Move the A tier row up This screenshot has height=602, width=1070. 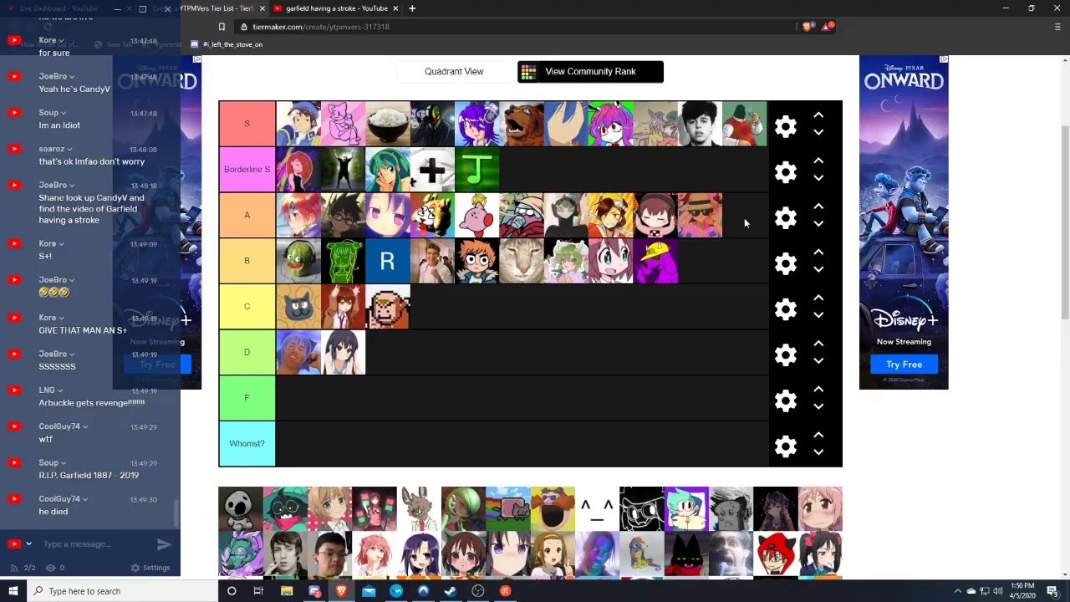pos(818,207)
